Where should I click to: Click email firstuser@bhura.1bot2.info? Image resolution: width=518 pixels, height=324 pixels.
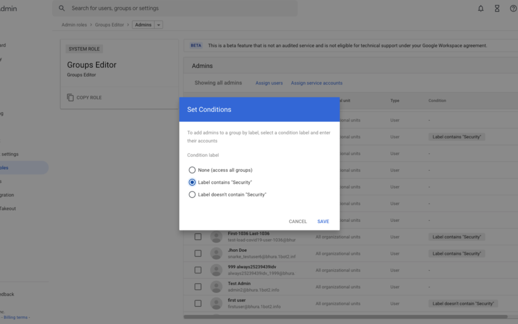[x=254, y=307]
